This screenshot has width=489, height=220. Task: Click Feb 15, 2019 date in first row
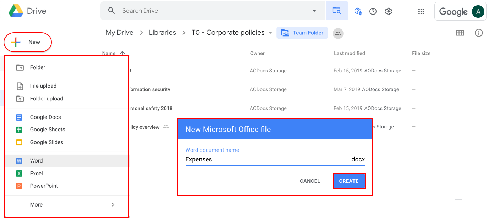[348, 71]
